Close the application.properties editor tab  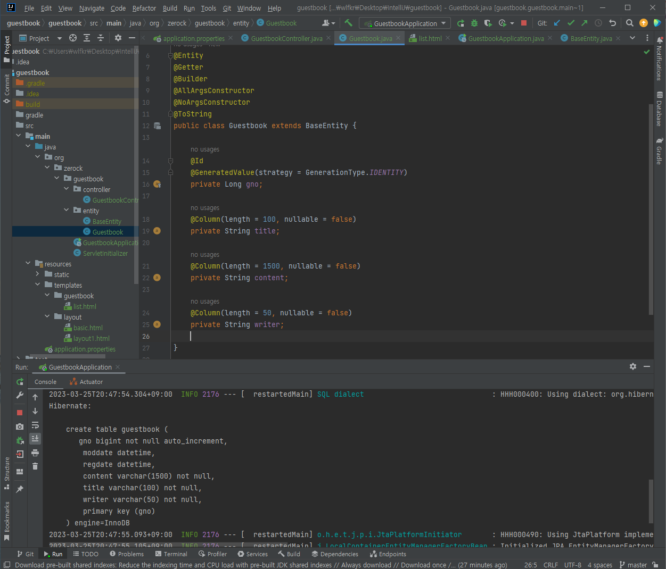(231, 38)
